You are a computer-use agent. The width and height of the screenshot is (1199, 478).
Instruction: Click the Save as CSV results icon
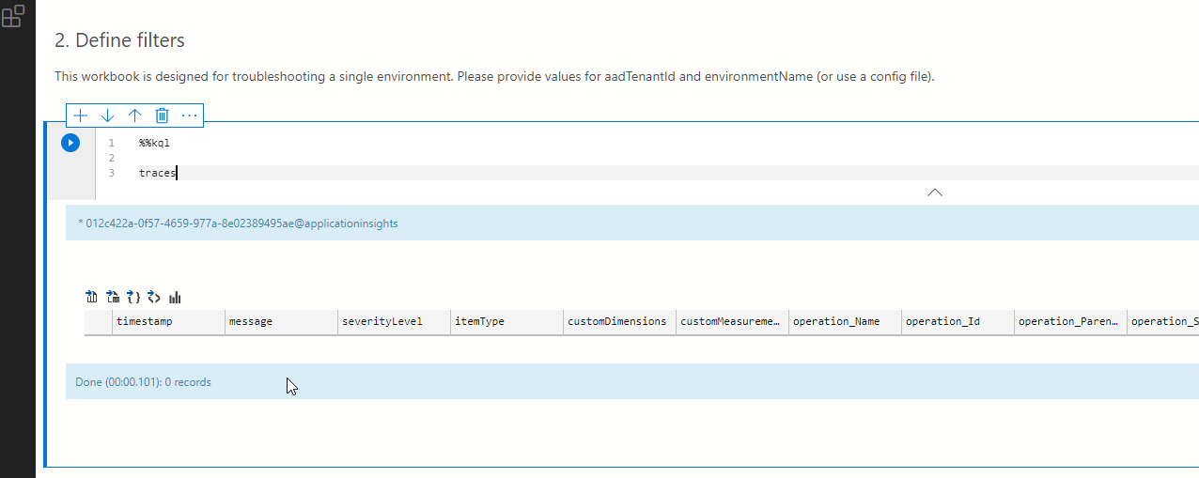tap(91, 298)
